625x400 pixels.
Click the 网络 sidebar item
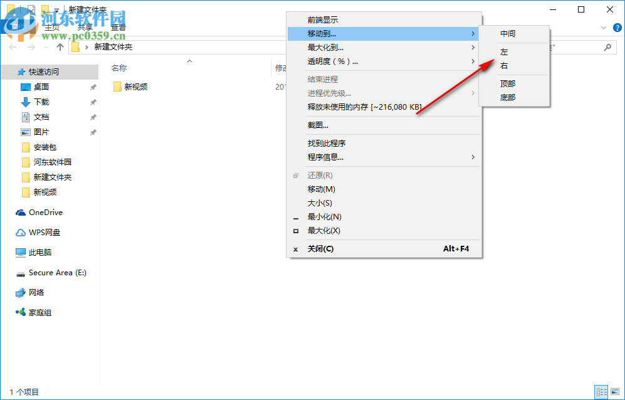(x=37, y=293)
